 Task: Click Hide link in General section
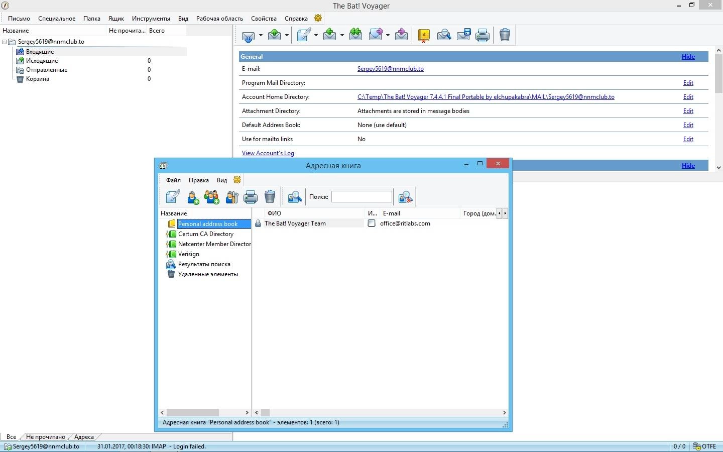click(x=688, y=57)
